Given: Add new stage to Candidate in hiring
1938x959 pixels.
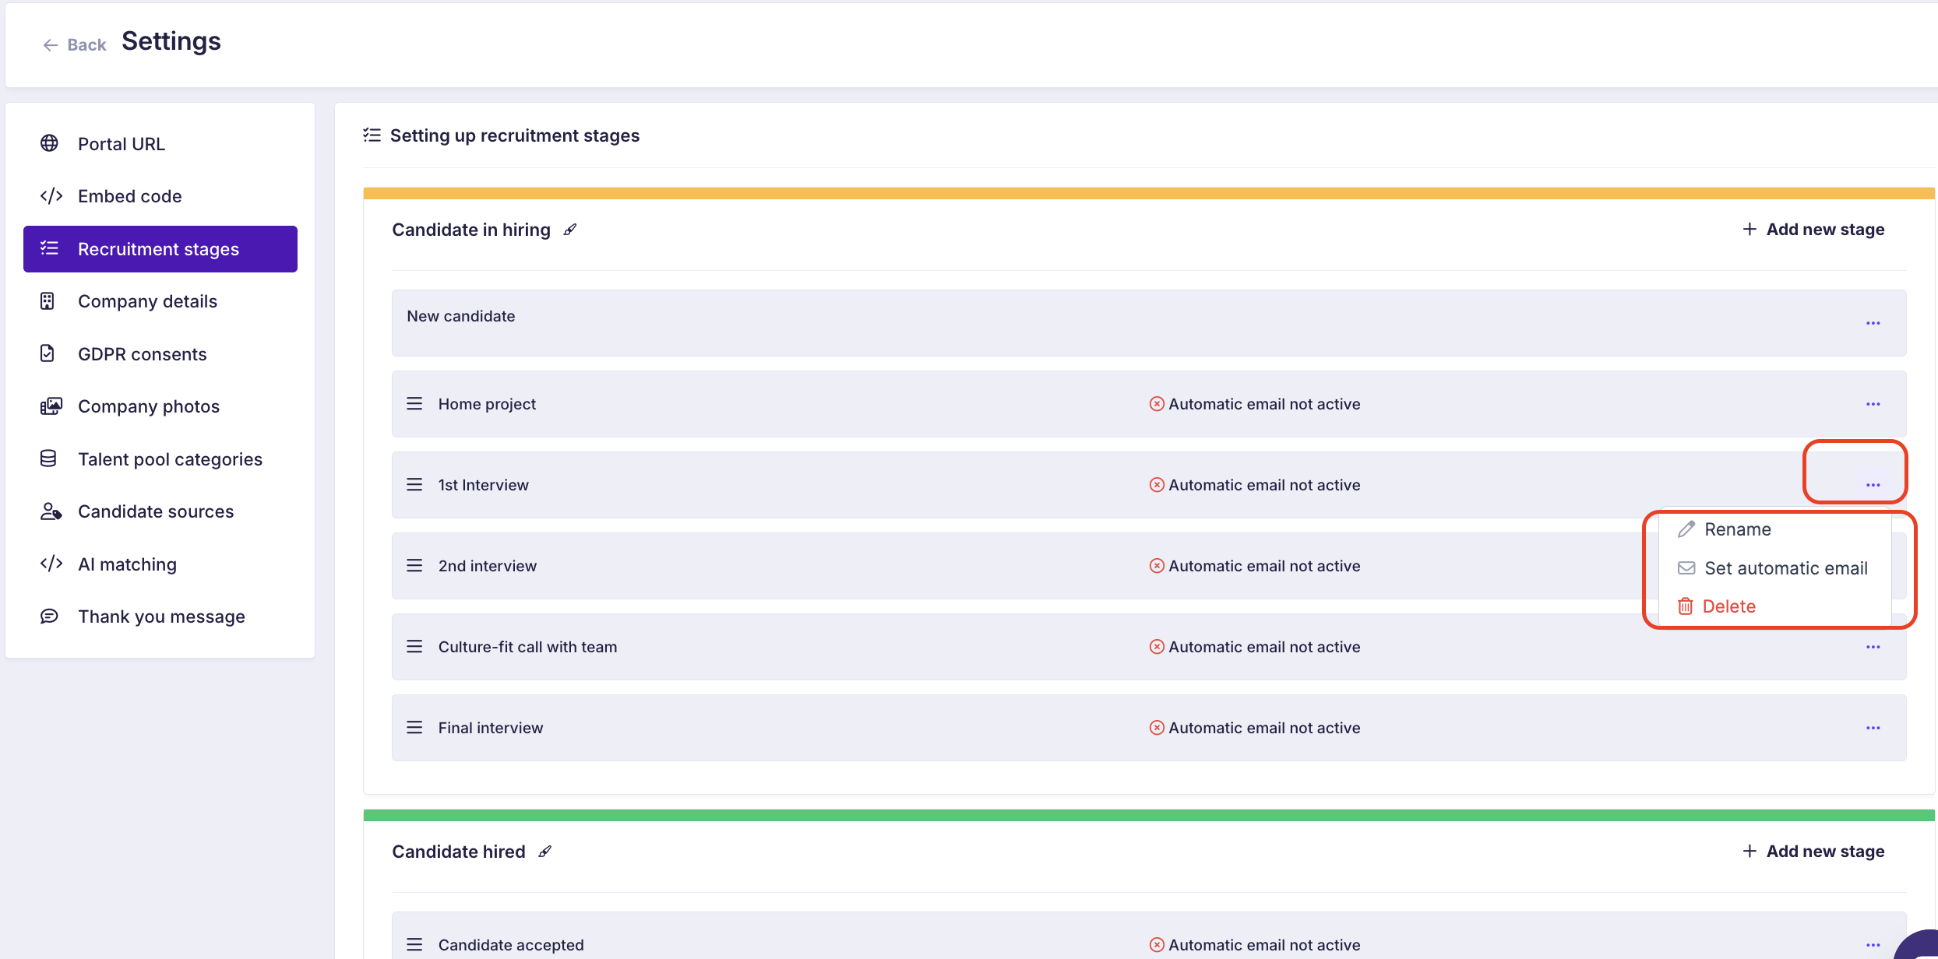Looking at the screenshot, I should [x=1813, y=230].
